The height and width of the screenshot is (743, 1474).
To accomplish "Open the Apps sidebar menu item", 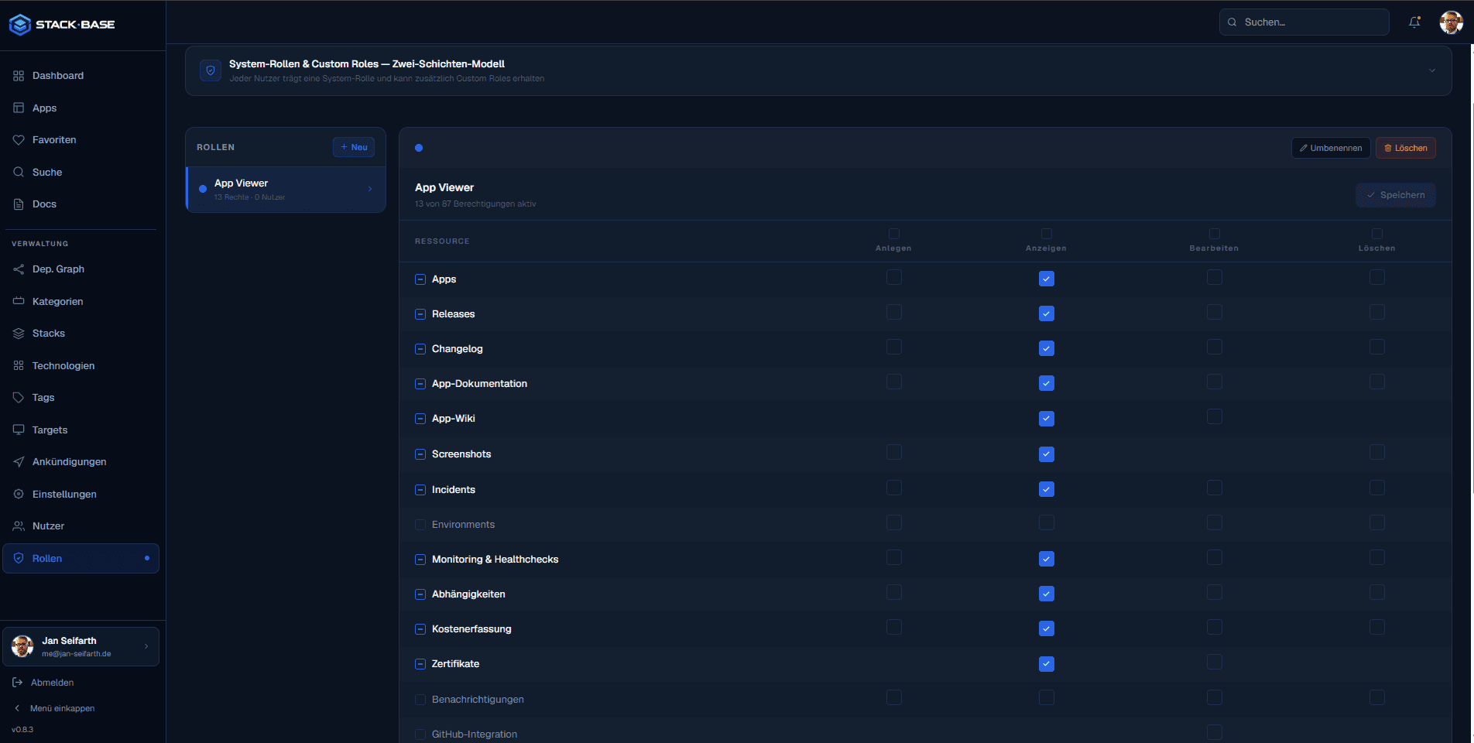I will 81,108.
